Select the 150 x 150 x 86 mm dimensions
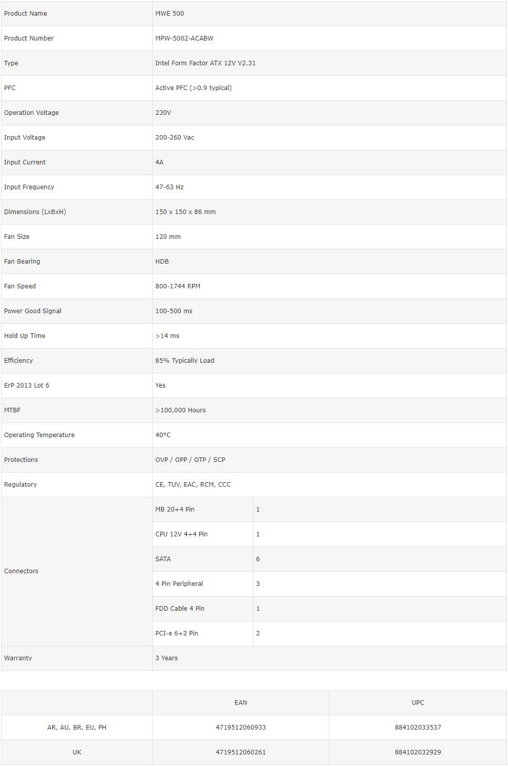Viewport: 508px width, 766px height. 186,212
